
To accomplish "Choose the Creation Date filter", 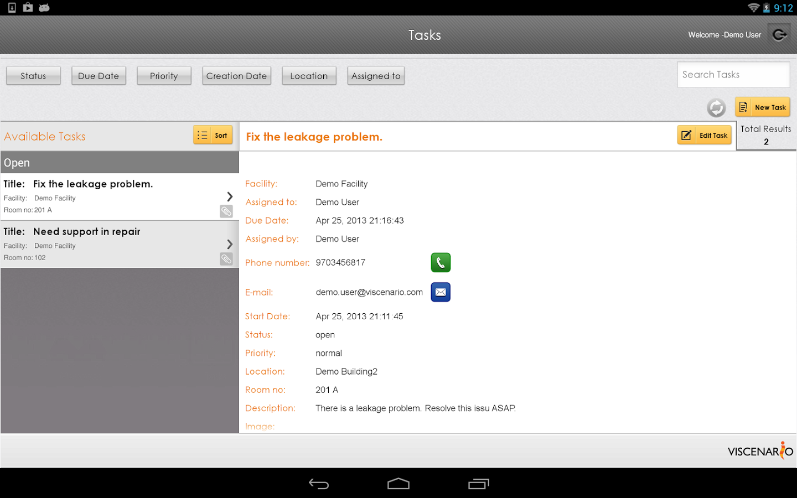I will pyautogui.click(x=236, y=76).
